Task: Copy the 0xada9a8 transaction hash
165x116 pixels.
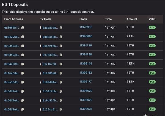Action: pos(61,27)
